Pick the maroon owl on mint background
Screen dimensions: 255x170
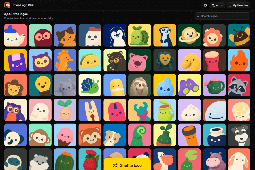[x=40, y=35]
